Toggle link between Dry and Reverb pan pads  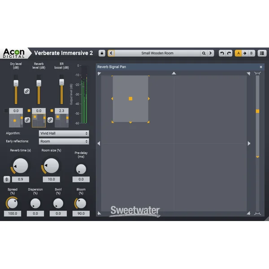coord(27,120)
